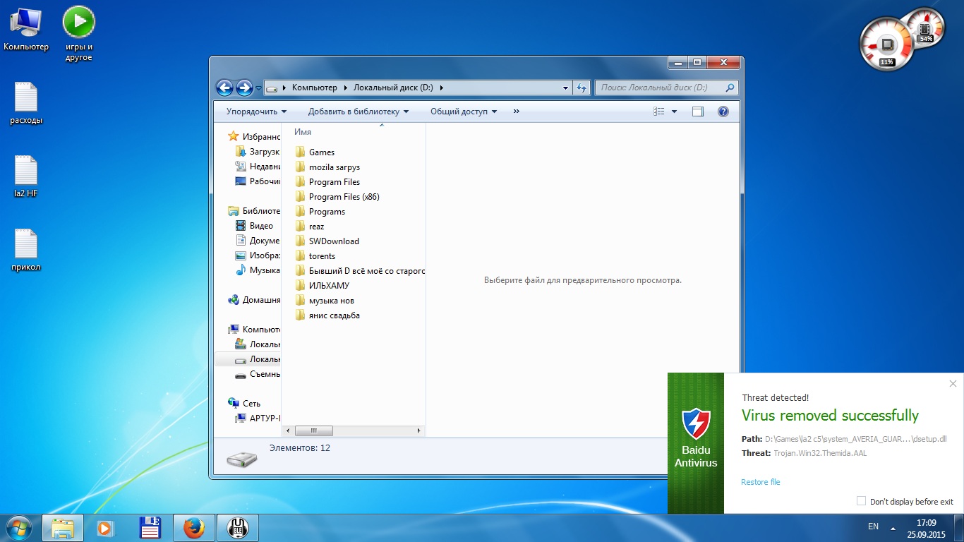Click the search box for Локальный диск (D:)
This screenshot has height=542, width=964.
pyautogui.click(x=660, y=88)
